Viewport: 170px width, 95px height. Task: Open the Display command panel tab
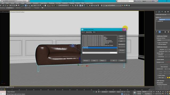(x=168, y=12)
